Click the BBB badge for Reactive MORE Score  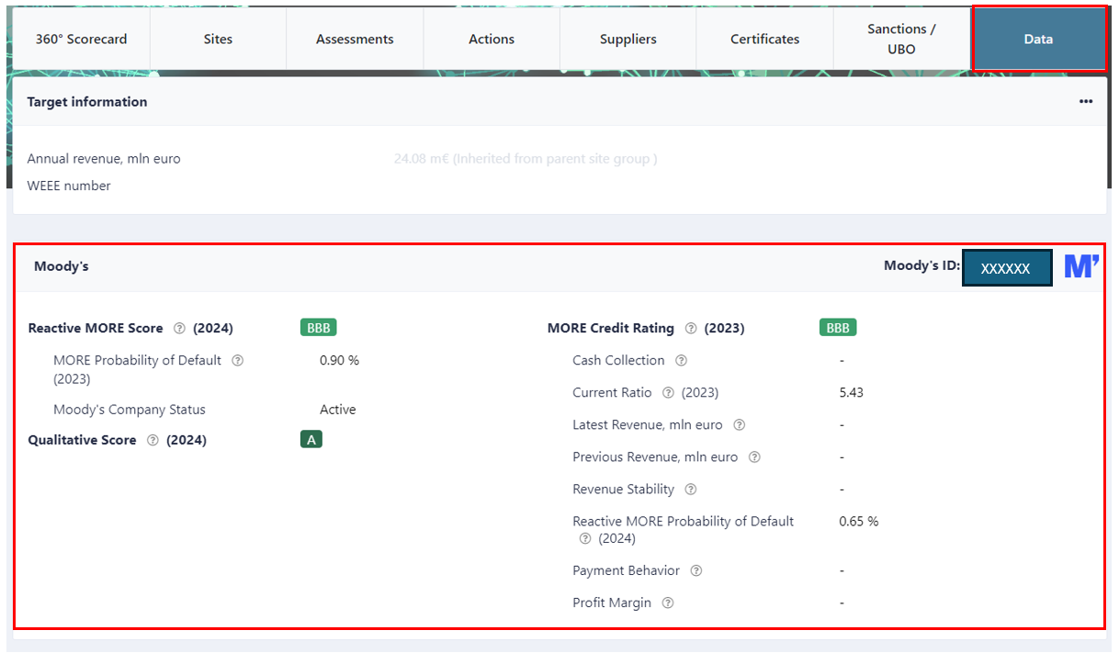[319, 328]
